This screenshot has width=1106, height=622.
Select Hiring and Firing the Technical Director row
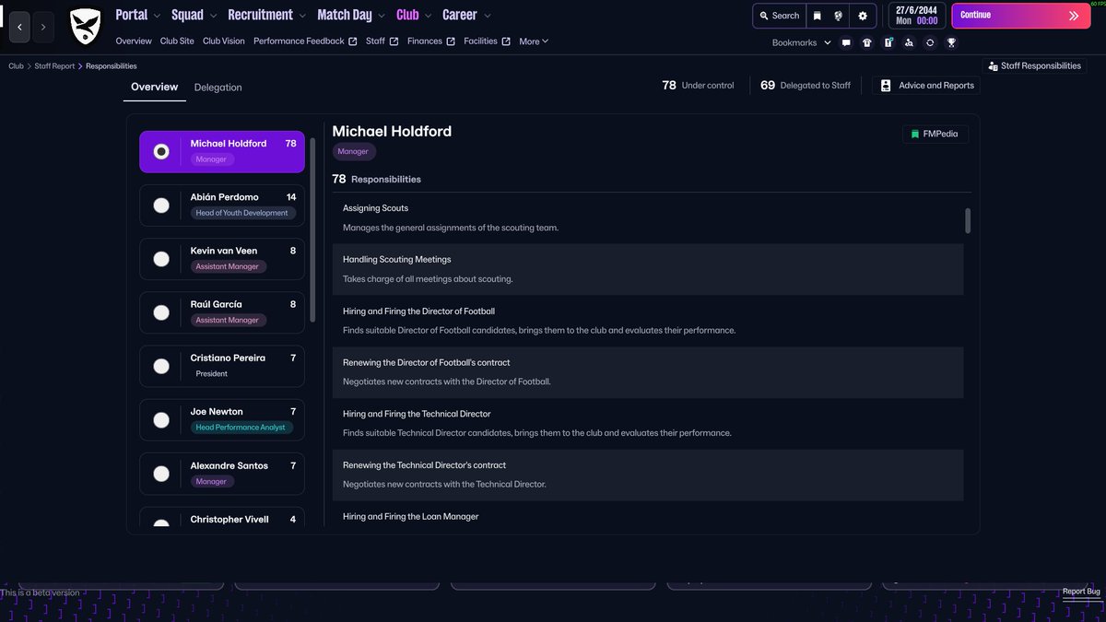pyautogui.click(x=648, y=424)
